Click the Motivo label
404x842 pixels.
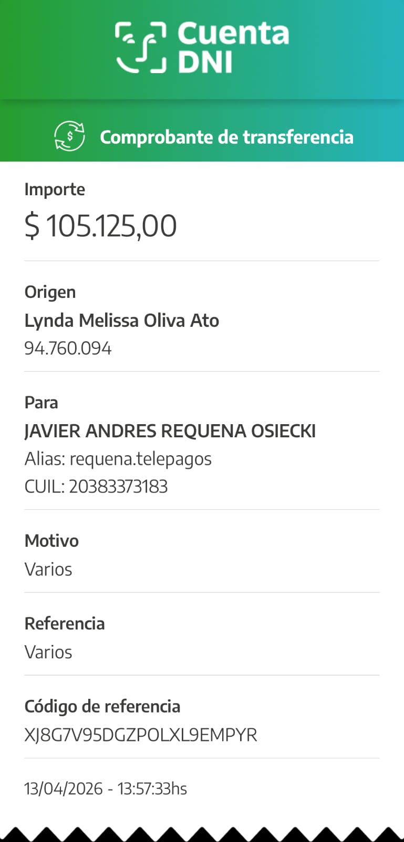(51, 540)
